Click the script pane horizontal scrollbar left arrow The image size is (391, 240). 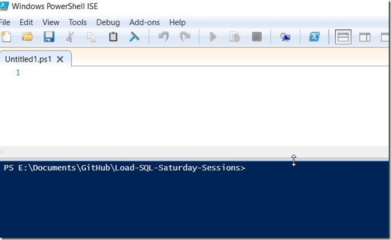pos(2,152)
